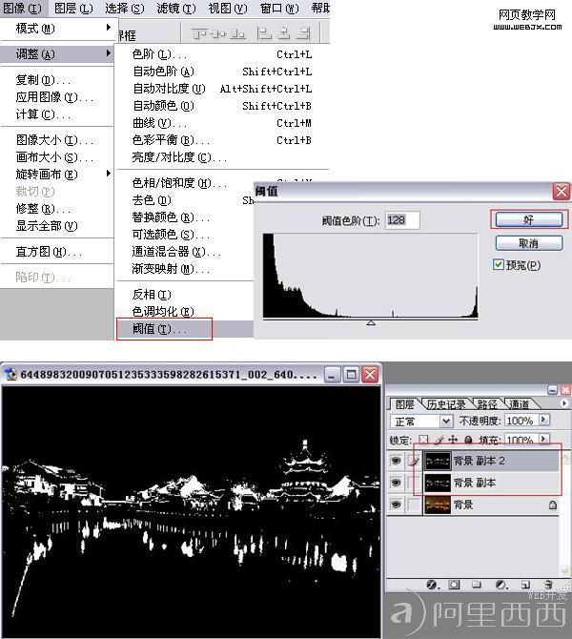
Task: Toggle lock position move icon
Action: pyautogui.click(x=453, y=440)
